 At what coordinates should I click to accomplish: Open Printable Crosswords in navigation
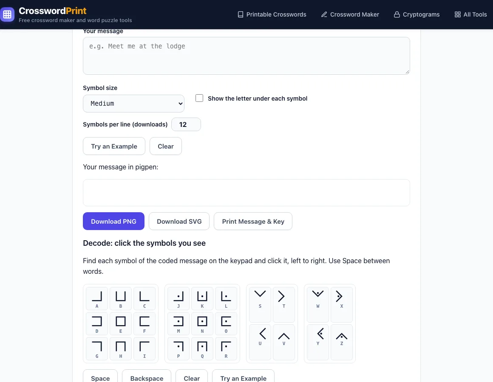(272, 14)
